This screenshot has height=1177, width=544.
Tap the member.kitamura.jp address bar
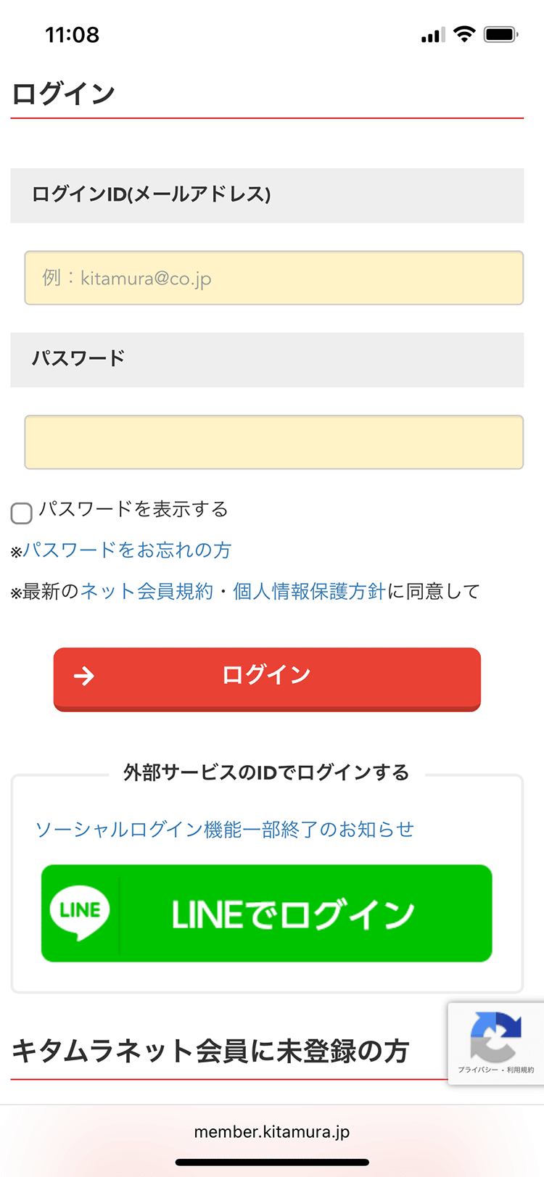point(272,1132)
